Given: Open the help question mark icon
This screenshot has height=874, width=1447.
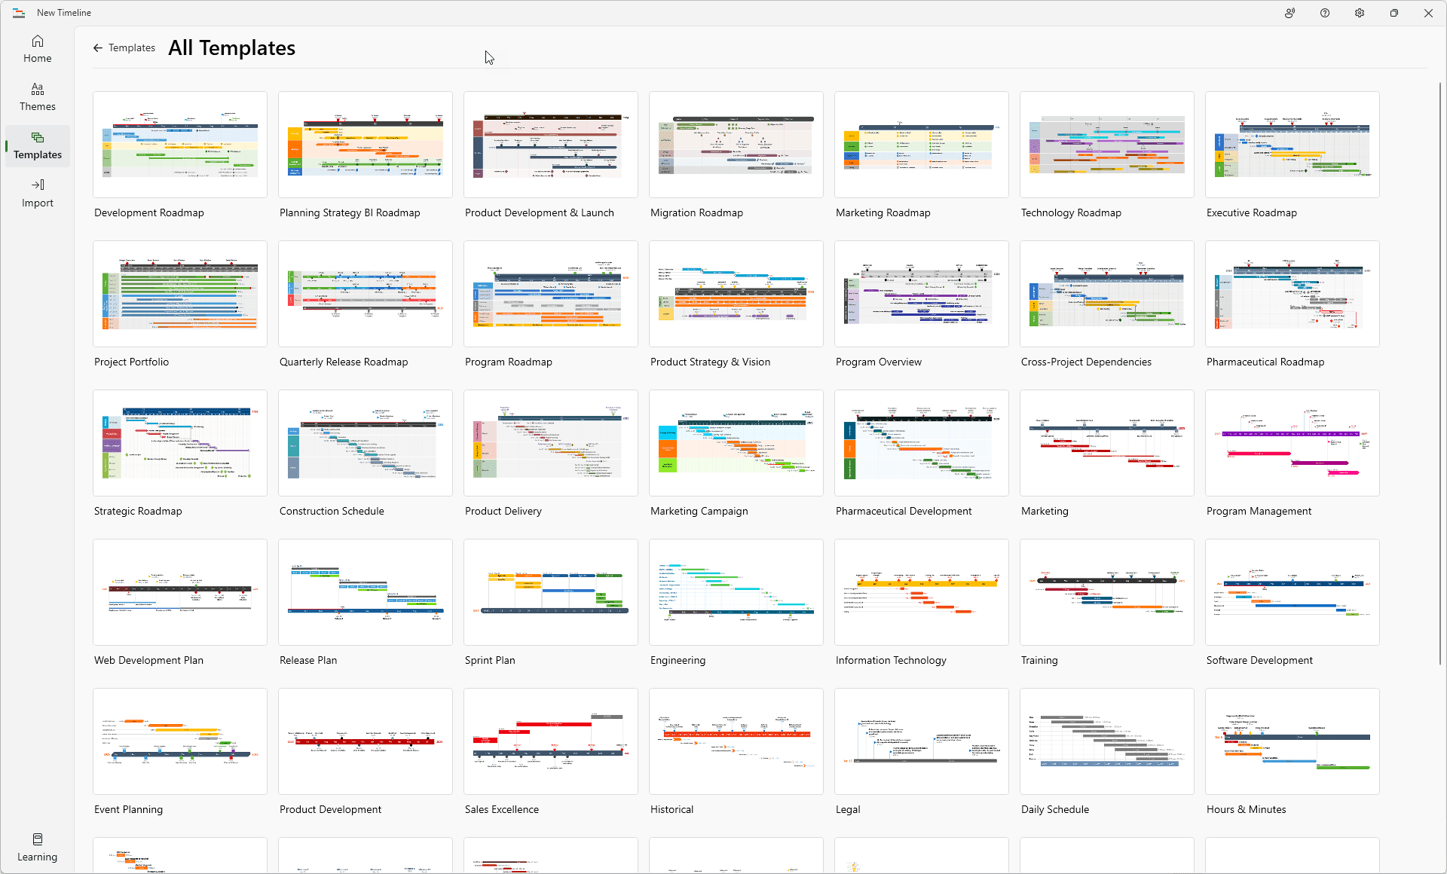Looking at the screenshot, I should click(x=1324, y=13).
